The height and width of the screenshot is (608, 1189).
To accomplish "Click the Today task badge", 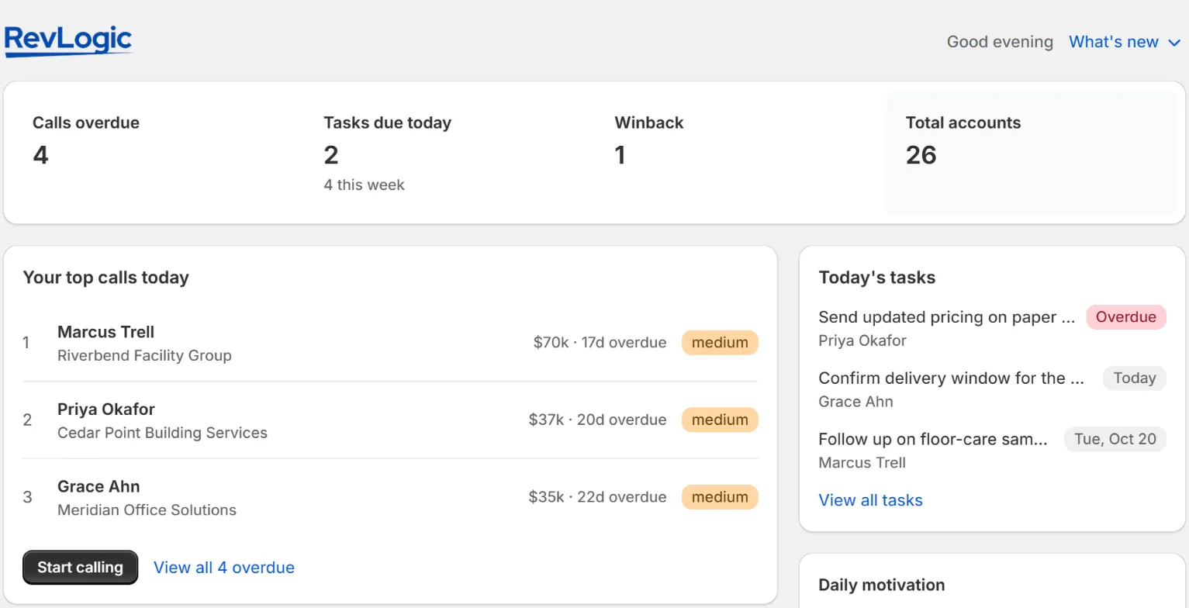I will pyautogui.click(x=1135, y=378).
